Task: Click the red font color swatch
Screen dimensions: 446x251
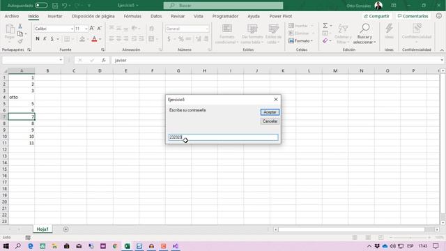Action: click(94, 39)
